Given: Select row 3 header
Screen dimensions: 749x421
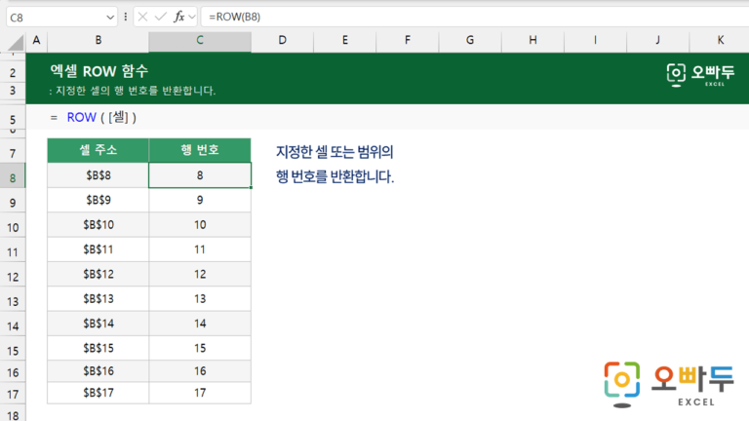Looking at the screenshot, I should (x=13, y=91).
